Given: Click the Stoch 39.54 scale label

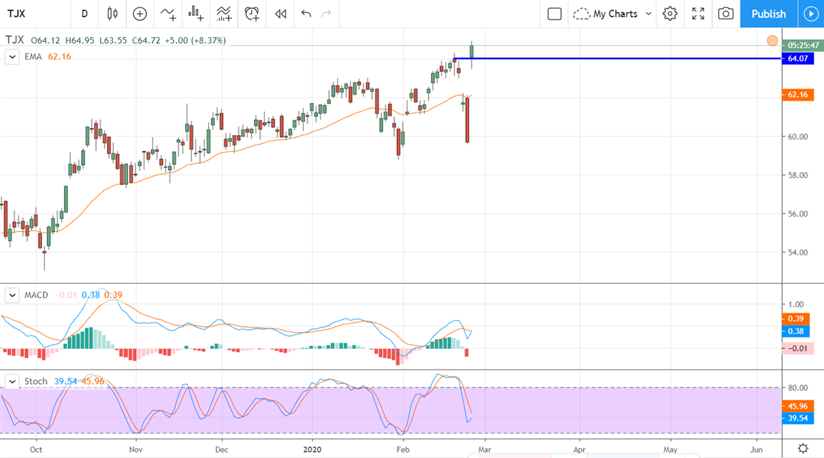Looking at the screenshot, I should pyautogui.click(x=797, y=418).
